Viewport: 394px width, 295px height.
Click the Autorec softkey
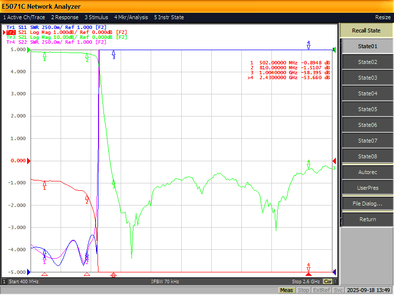(x=367, y=172)
